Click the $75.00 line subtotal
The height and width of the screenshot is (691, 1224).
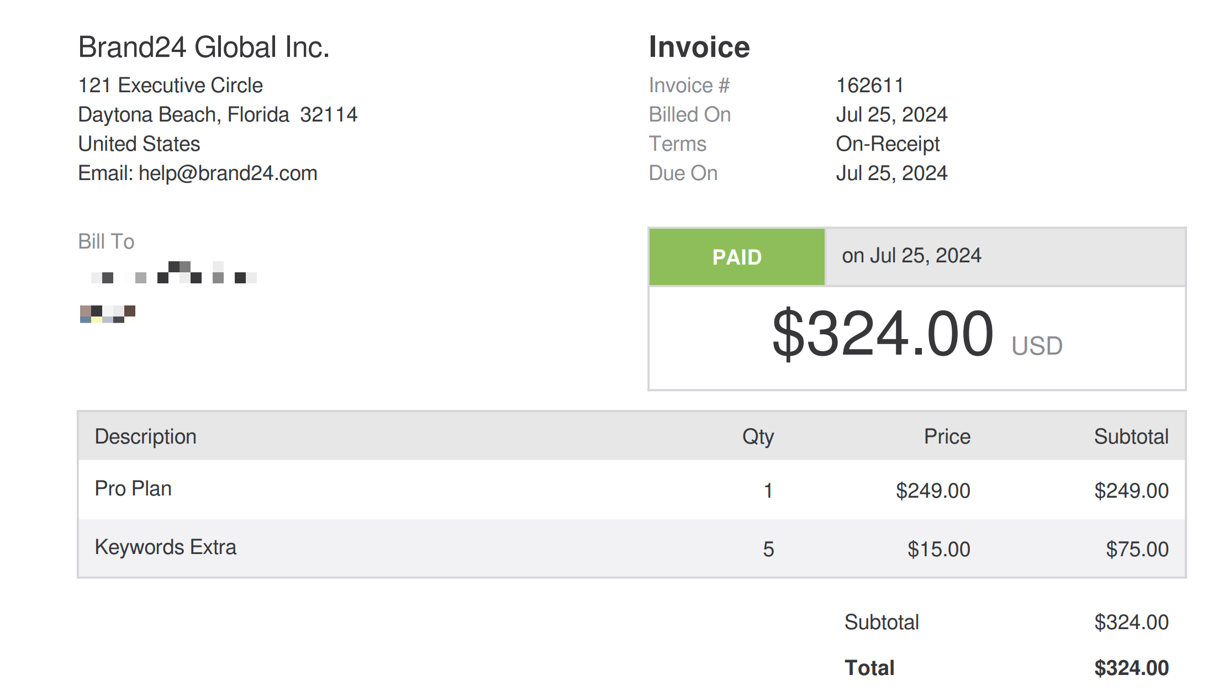(1137, 550)
